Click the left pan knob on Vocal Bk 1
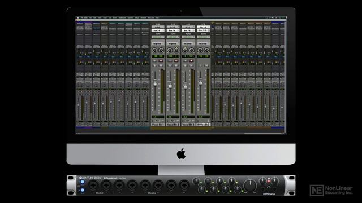 [154, 50]
